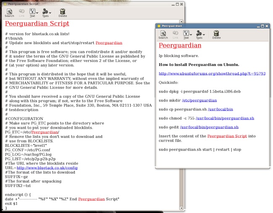Click the 'PG_LOG=/var/log/PG.log' line
The width and height of the screenshot is (273, 213).
[28, 154]
